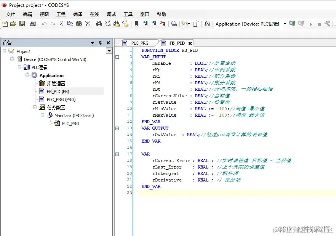Click Find in project binoculars-folder icon
336x236 pixels.
point(117,24)
